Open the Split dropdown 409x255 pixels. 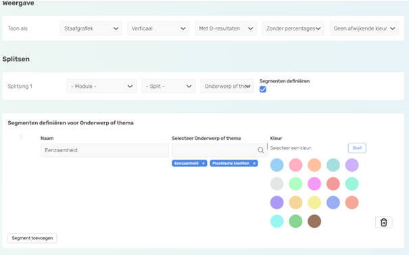pyautogui.click(x=168, y=86)
